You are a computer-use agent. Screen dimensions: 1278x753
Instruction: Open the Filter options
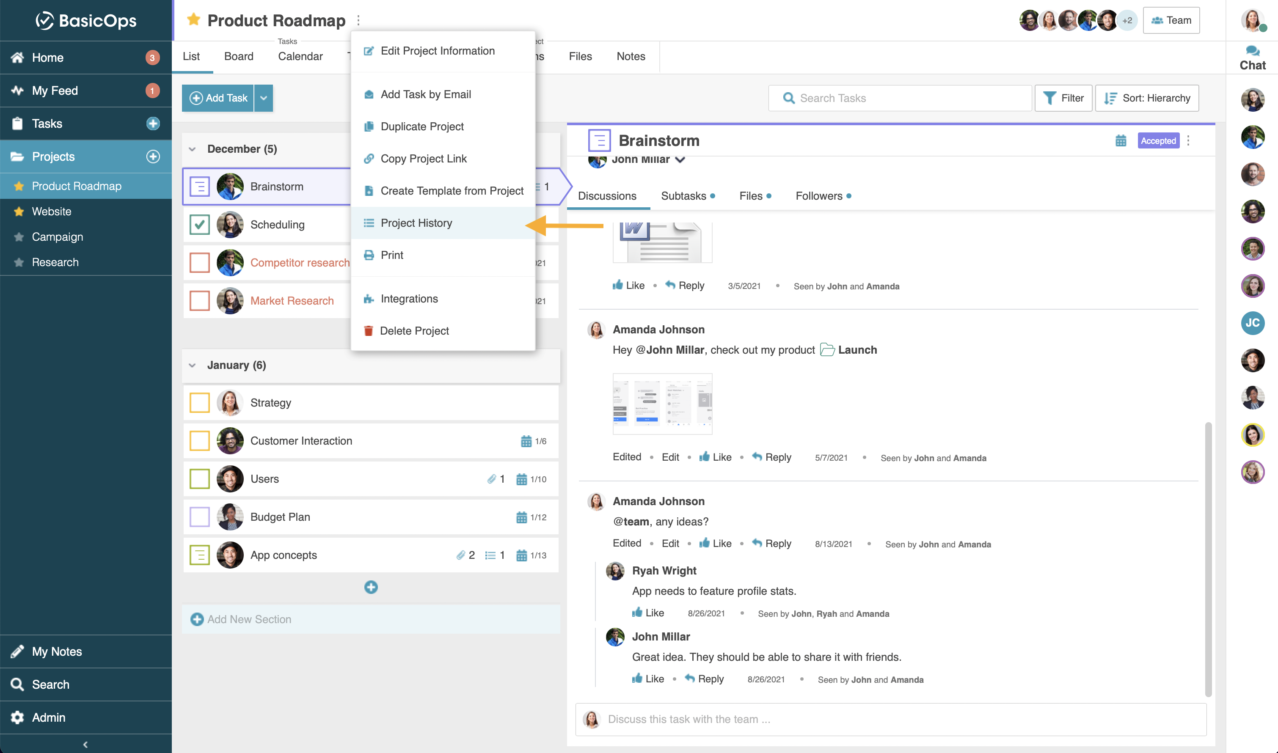click(x=1063, y=98)
